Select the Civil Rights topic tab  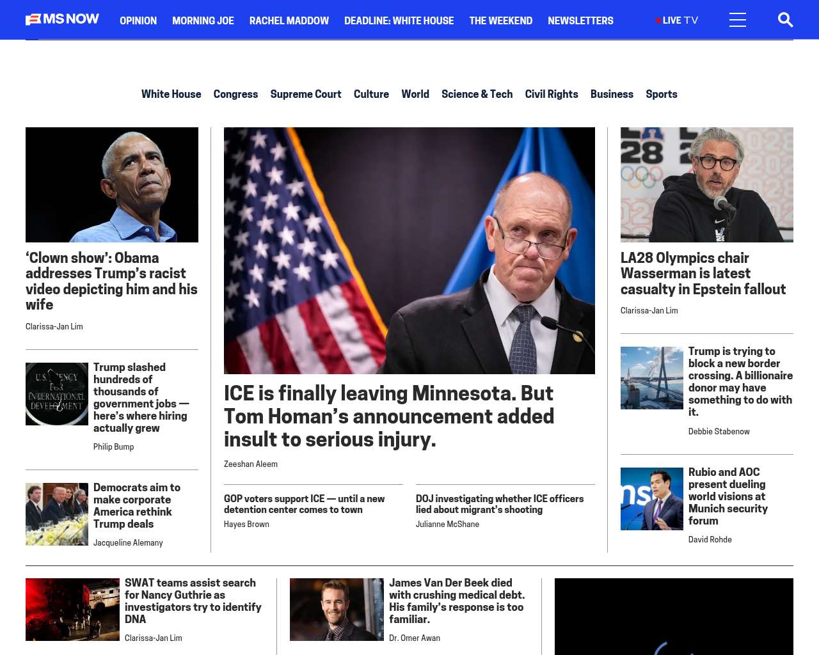tap(552, 94)
